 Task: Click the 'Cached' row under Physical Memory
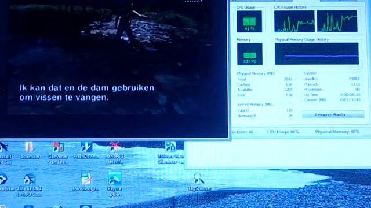(x=264, y=84)
